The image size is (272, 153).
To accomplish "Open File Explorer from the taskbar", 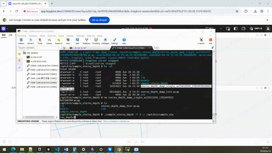I will tap(22, 149).
